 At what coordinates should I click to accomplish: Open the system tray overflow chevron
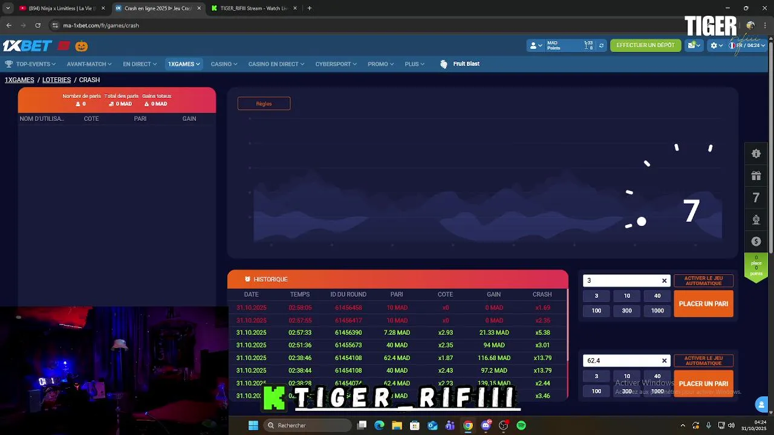point(683,425)
